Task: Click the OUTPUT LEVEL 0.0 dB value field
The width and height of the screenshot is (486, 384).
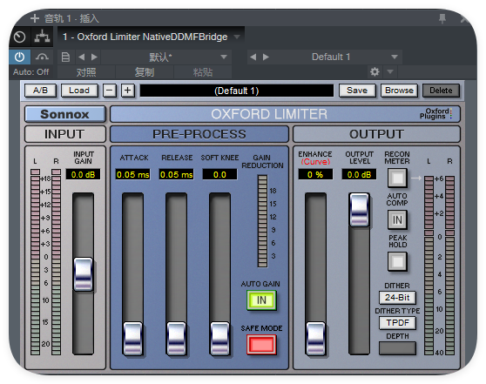Action: [x=359, y=174]
